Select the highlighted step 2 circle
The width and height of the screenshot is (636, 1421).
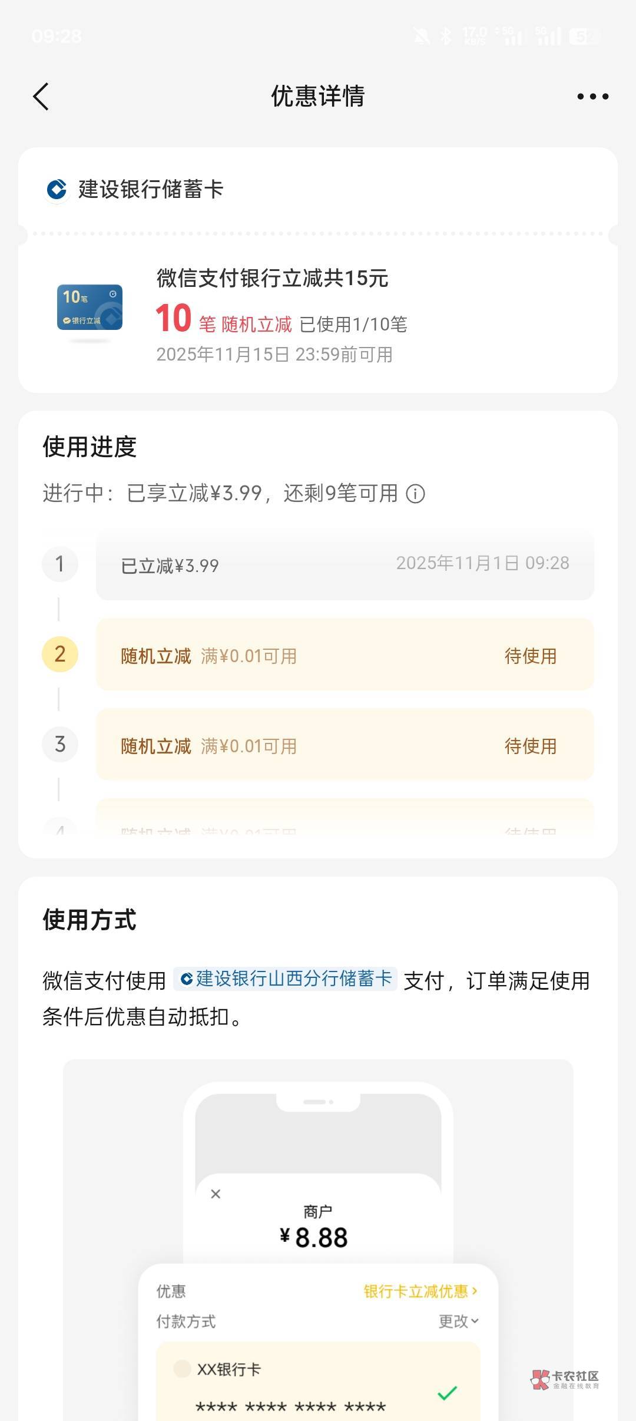pos(59,655)
